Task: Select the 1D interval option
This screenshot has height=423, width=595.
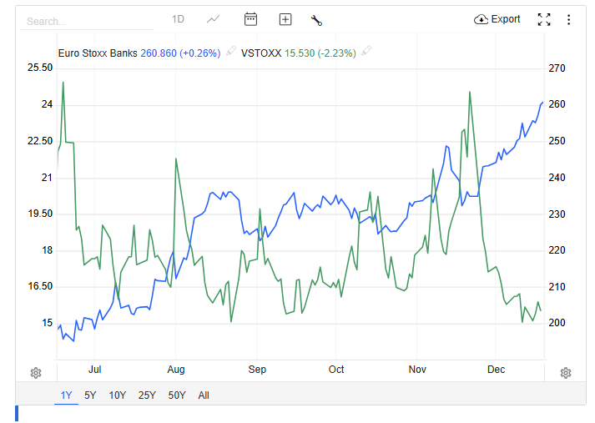Action: point(178,19)
